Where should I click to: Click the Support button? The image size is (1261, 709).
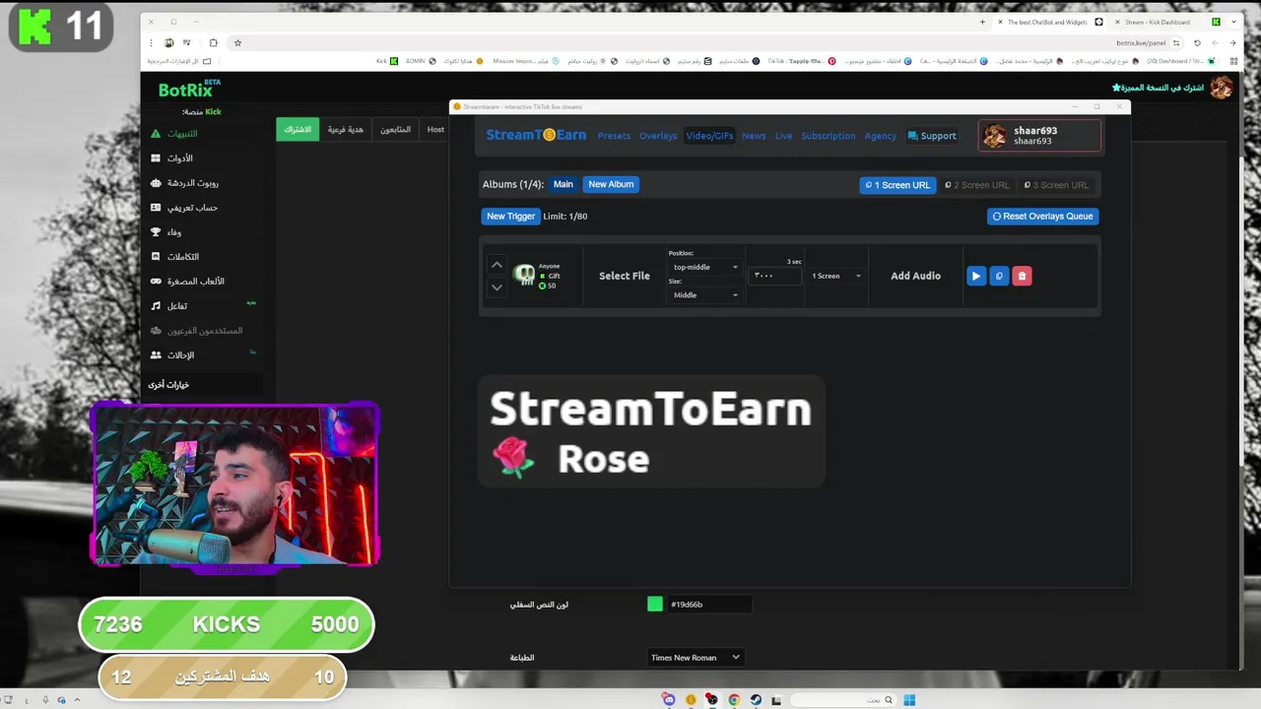click(932, 136)
